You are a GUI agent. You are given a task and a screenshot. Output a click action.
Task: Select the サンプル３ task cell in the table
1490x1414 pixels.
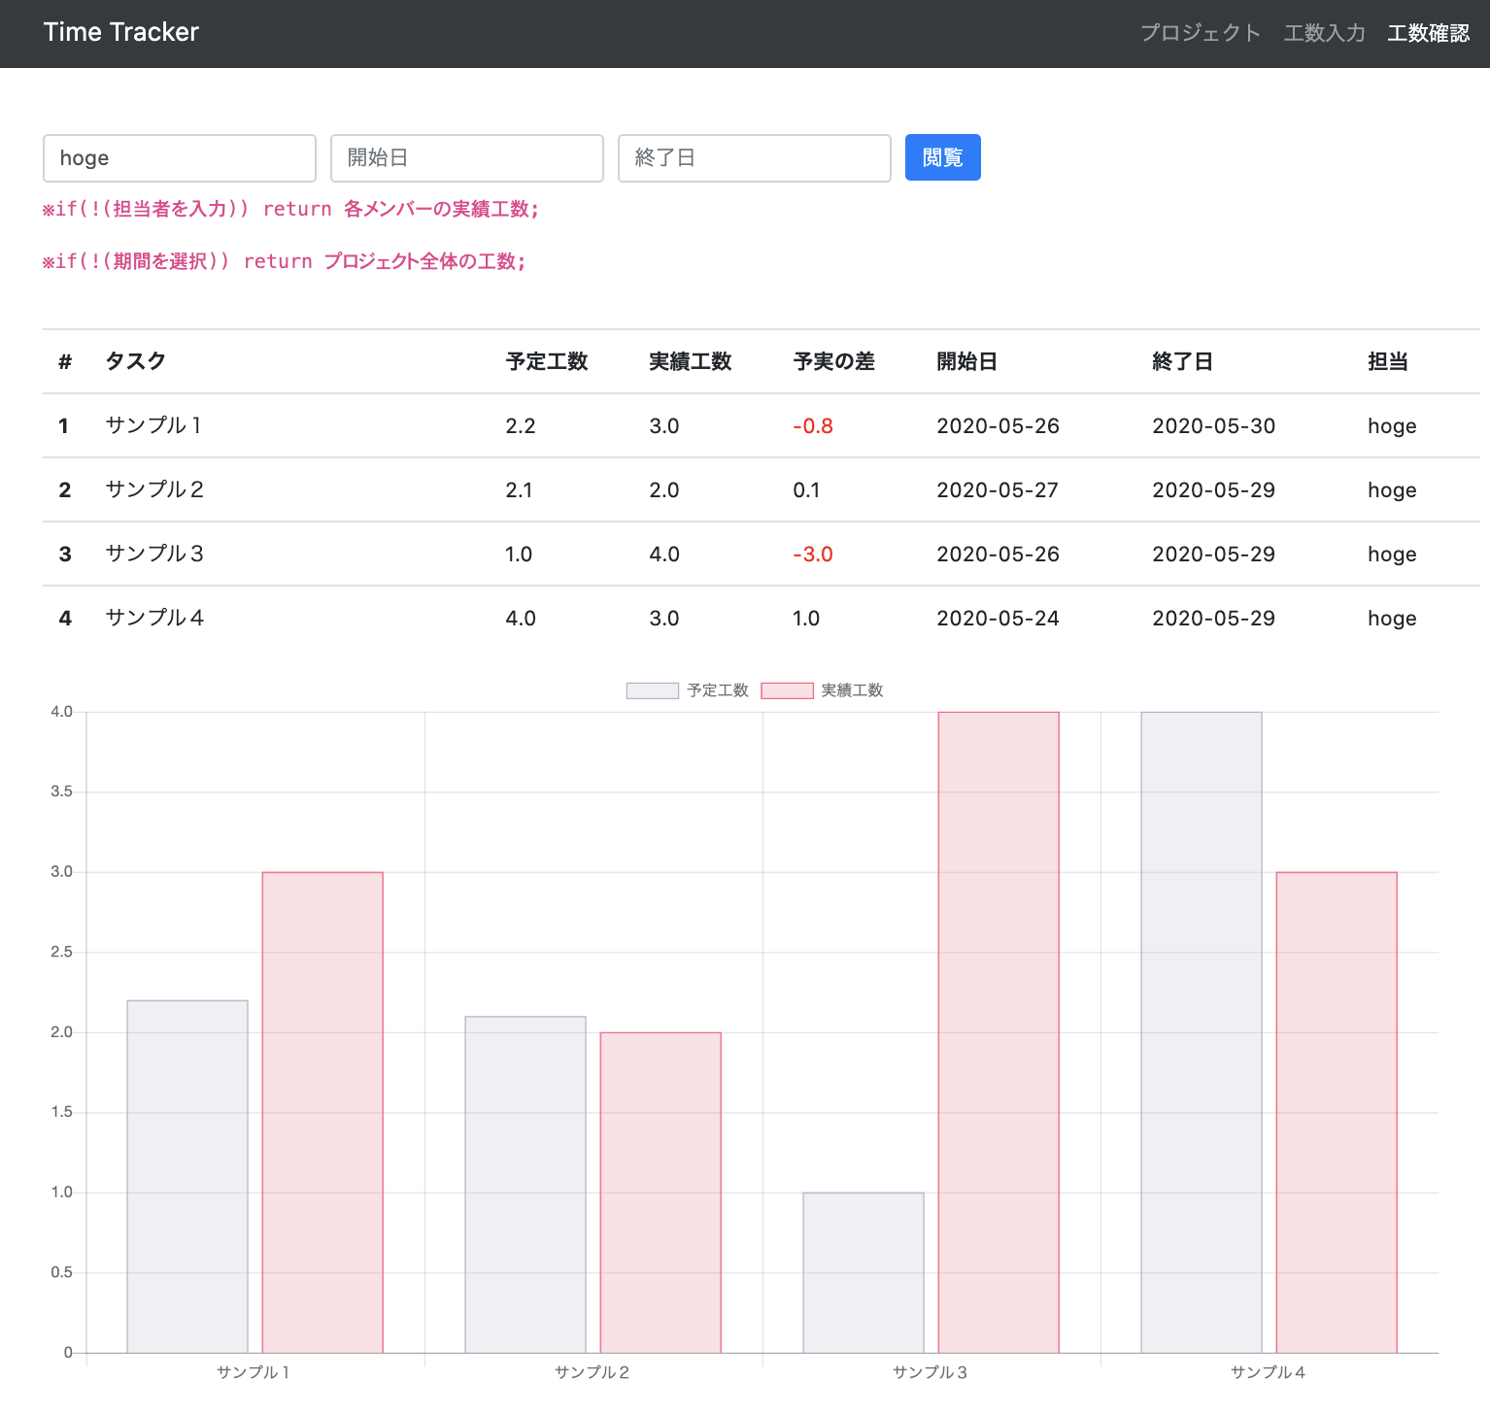(154, 554)
